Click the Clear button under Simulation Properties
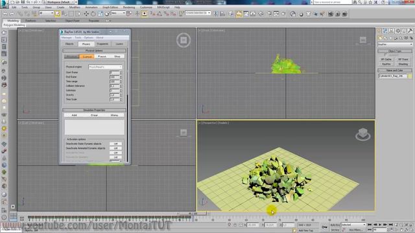 coord(94,115)
